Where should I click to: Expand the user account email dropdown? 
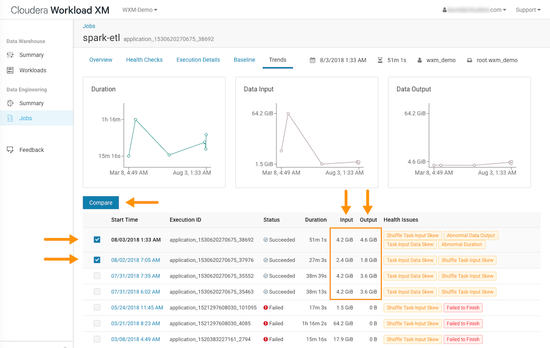point(474,10)
